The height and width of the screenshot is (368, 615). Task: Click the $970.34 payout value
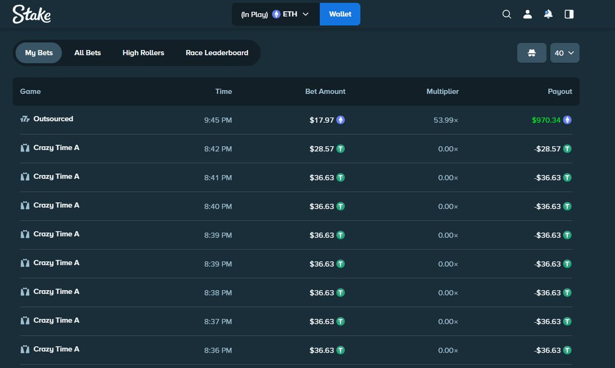pyautogui.click(x=546, y=120)
